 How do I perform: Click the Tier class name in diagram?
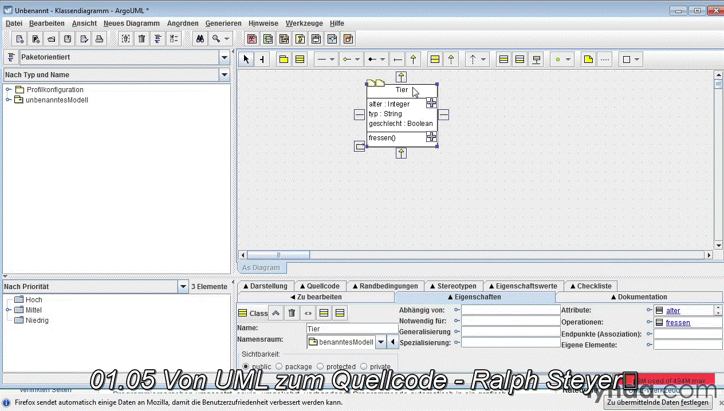click(402, 90)
